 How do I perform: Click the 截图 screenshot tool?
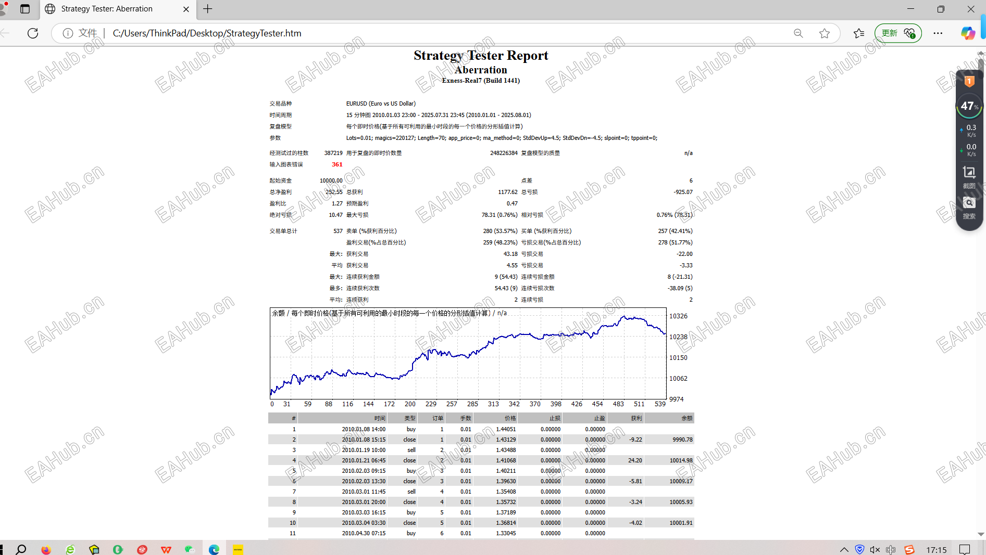tap(969, 177)
